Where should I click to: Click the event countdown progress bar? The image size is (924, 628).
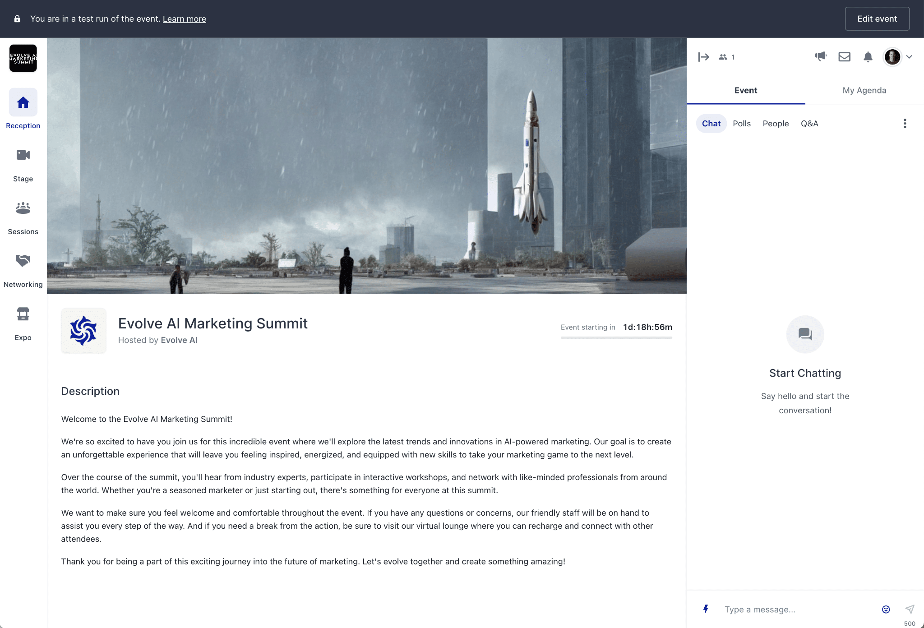(616, 337)
